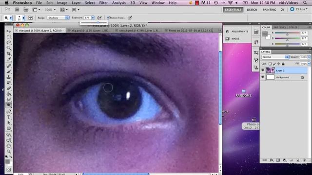Toggle lock all padlock icon

point(283,64)
